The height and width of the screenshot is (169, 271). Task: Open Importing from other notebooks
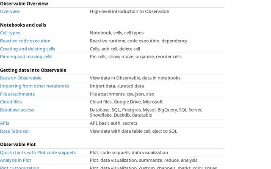point(34,86)
